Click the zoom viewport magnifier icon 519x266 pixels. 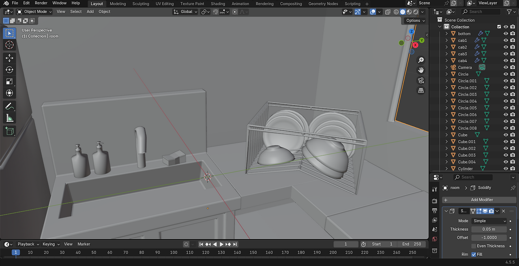(421, 60)
